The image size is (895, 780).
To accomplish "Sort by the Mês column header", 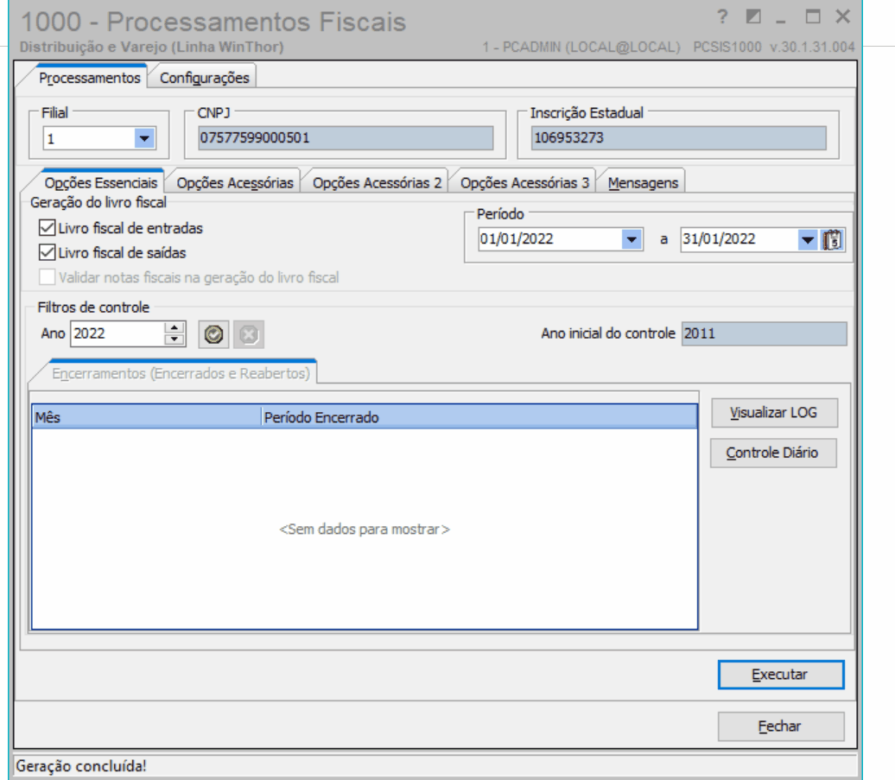I will point(147,417).
